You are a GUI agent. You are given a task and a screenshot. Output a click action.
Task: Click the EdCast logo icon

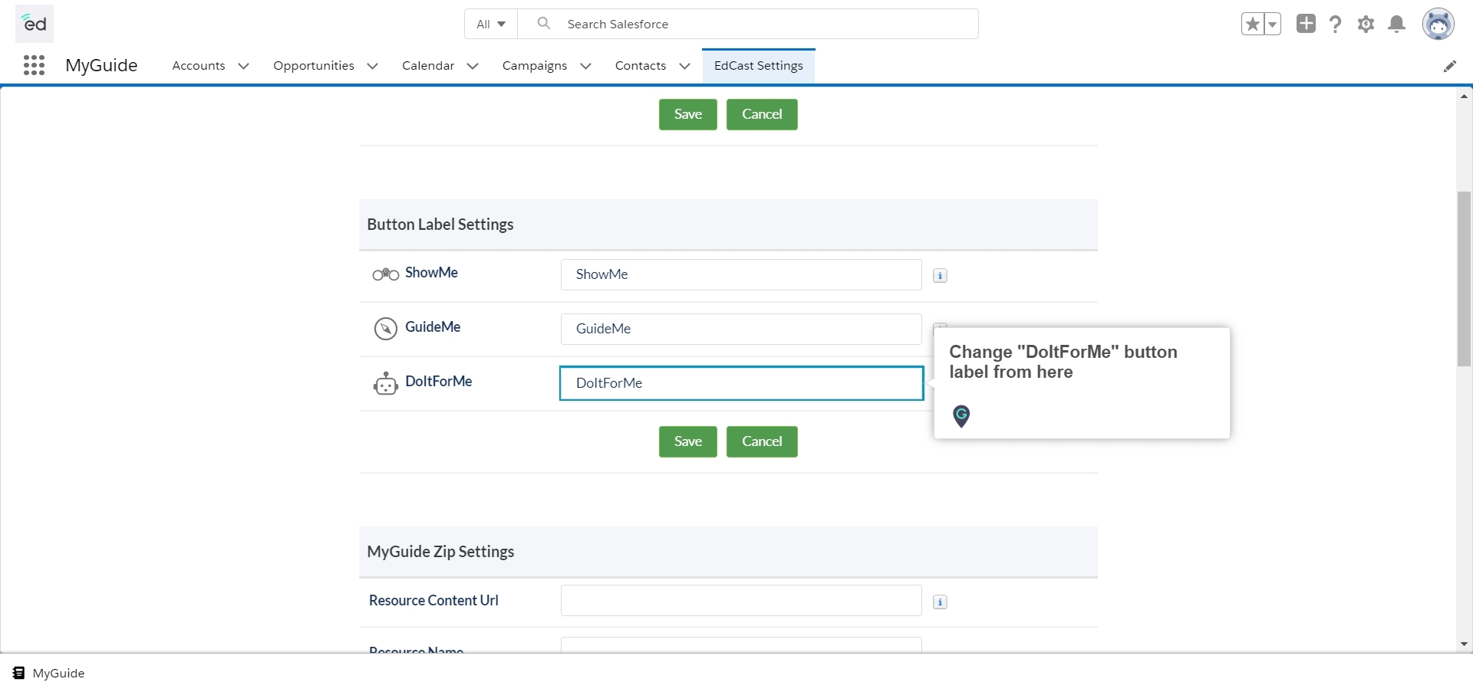pos(35,24)
